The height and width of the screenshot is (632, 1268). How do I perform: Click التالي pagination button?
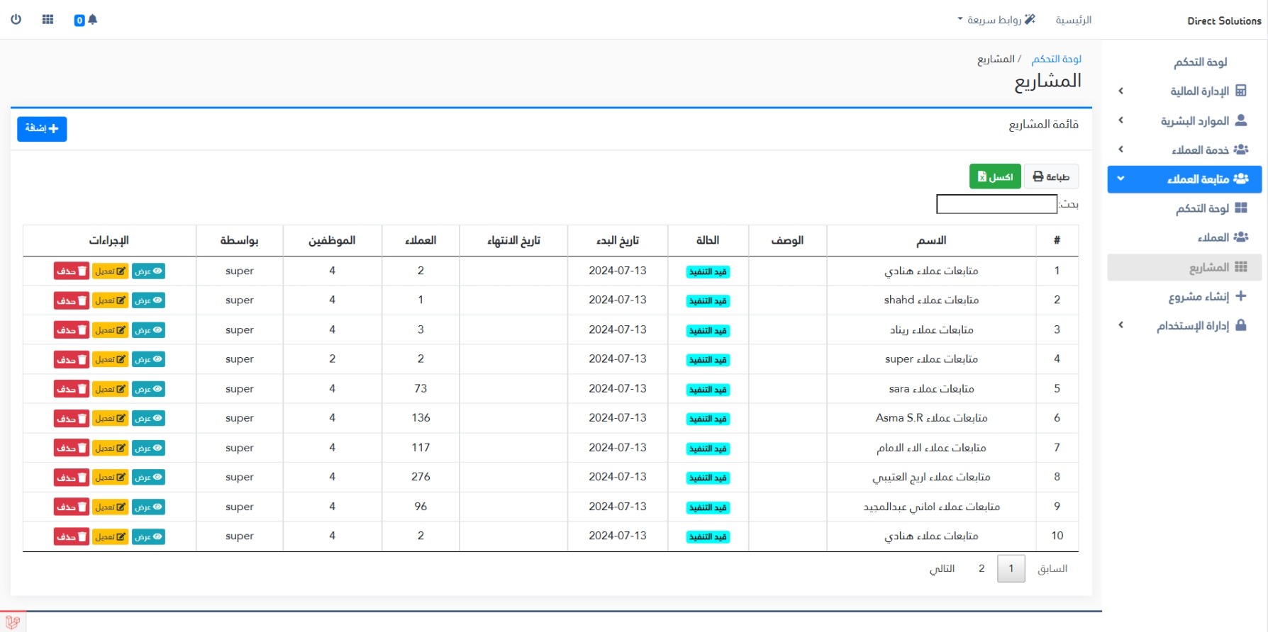tap(942, 568)
